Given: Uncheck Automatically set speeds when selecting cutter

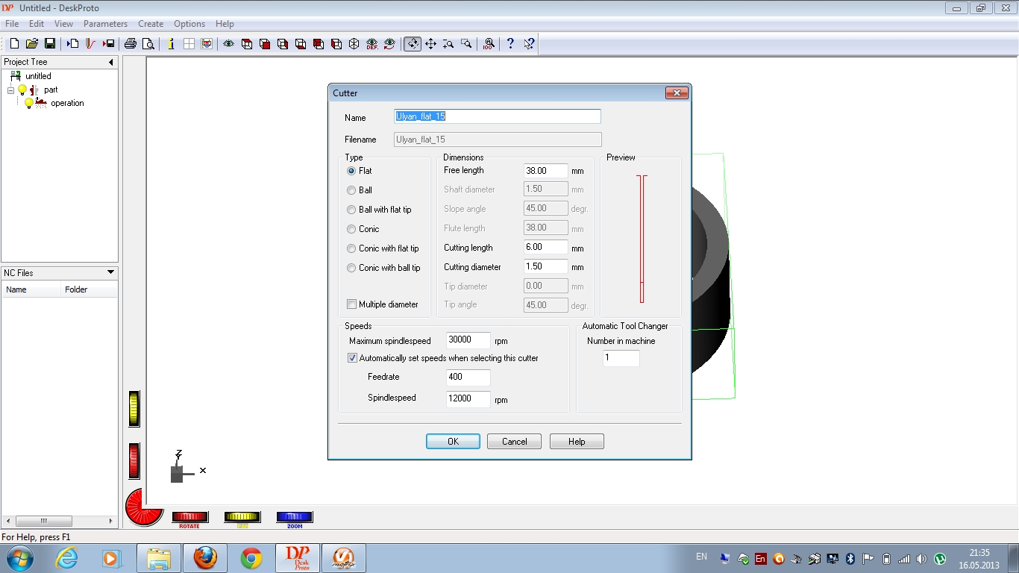Looking at the screenshot, I should [353, 358].
